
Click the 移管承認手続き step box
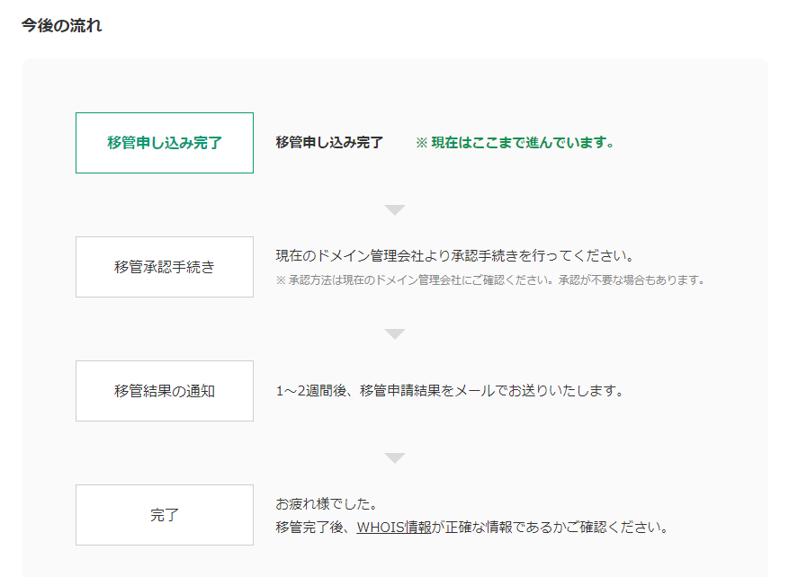pyautogui.click(x=165, y=267)
